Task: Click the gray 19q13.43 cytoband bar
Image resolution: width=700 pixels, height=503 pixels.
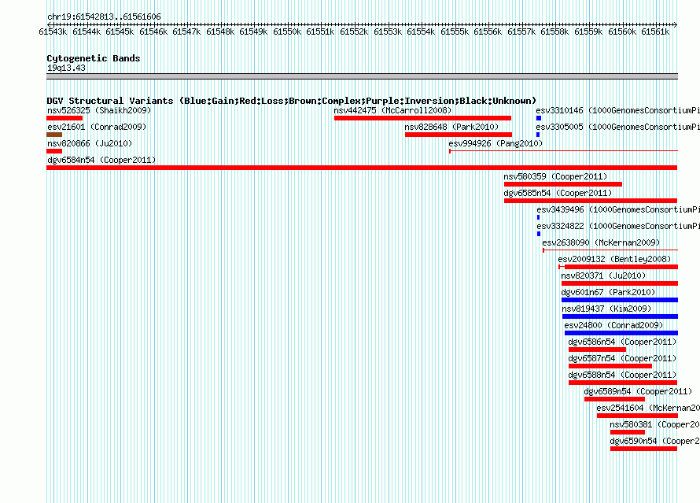Action: click(x=362, y=77)
